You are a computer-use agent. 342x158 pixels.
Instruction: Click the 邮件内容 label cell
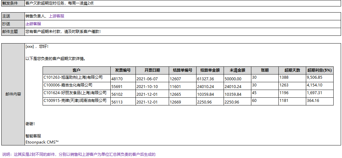[x=13, y=94]
